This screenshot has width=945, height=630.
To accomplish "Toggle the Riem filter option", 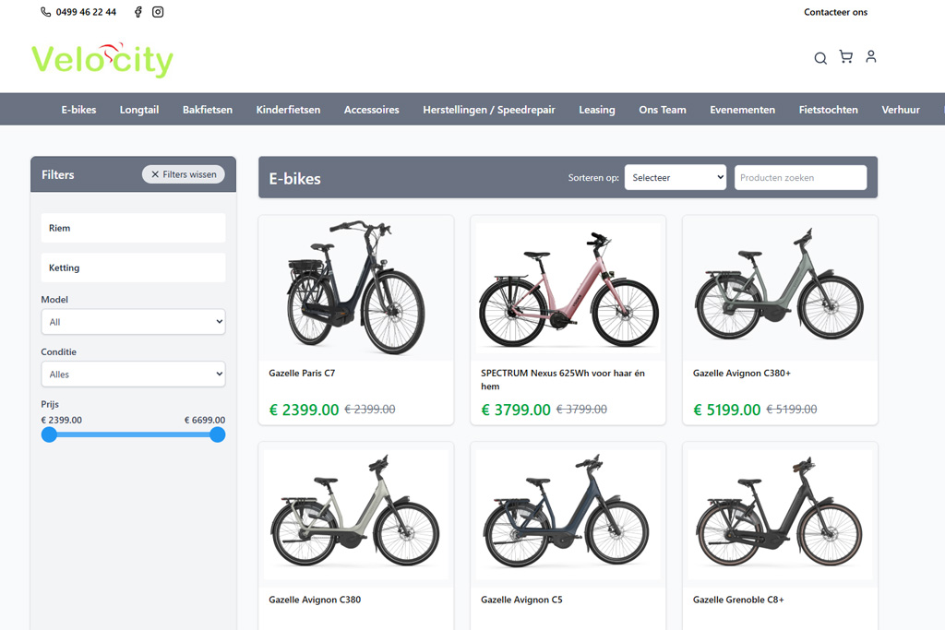I will [133, 228].
